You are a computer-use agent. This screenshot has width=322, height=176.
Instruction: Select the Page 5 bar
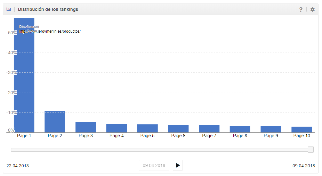pyautogui.click(x=148, y=128)
